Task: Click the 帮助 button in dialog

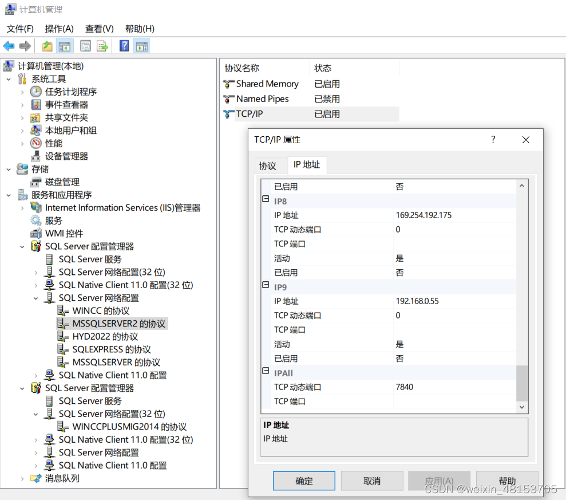Action: tap(507, 481)
